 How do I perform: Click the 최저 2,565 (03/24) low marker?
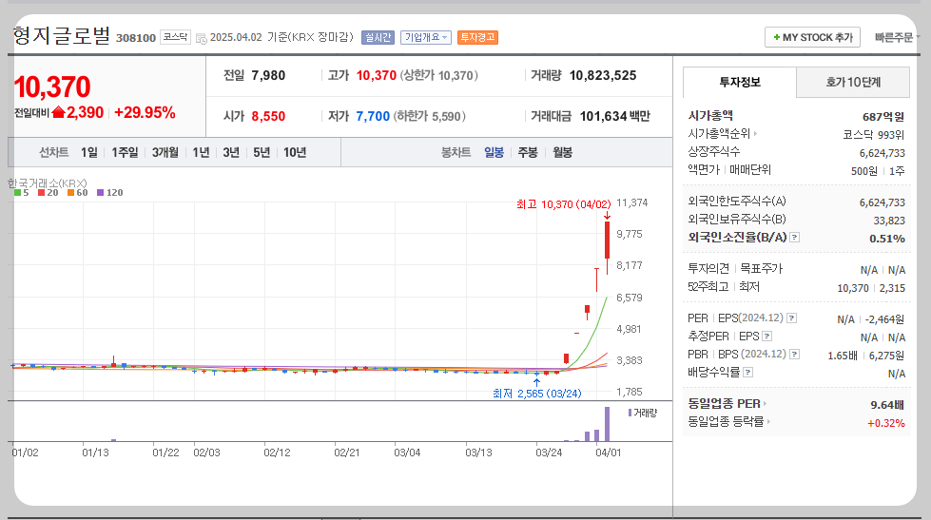pos(536,394)
